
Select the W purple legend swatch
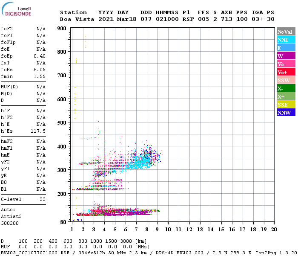coord(286,56)
